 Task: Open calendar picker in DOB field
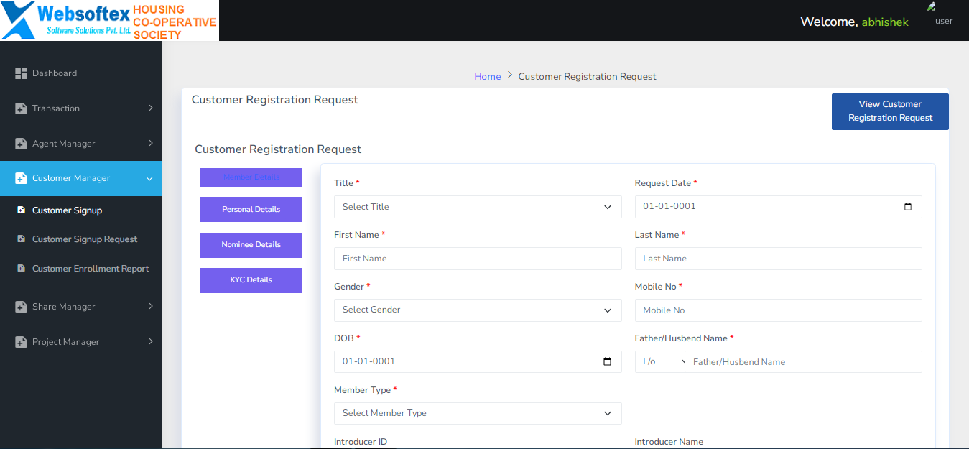point(607,362)
